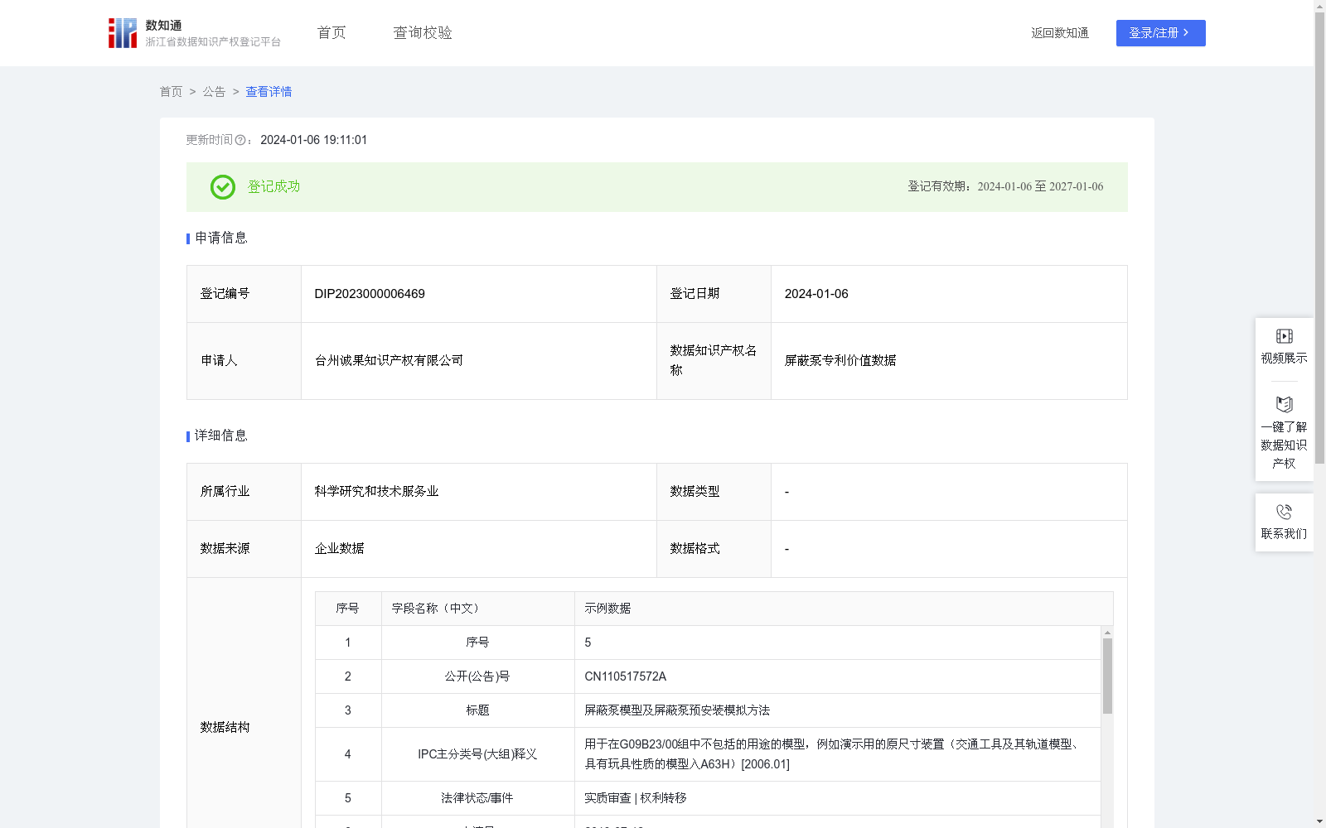This screenshot has height=828, width=1326.
Task: Click the inner table scrollbar thumb
Action: [1107, 676]
